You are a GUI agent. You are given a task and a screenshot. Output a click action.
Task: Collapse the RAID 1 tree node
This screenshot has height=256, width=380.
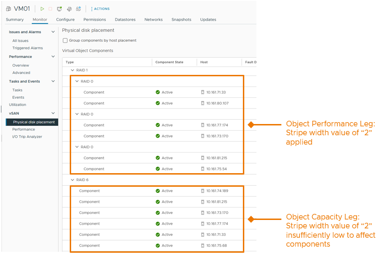pyautogui.click(x=73, y=70)
